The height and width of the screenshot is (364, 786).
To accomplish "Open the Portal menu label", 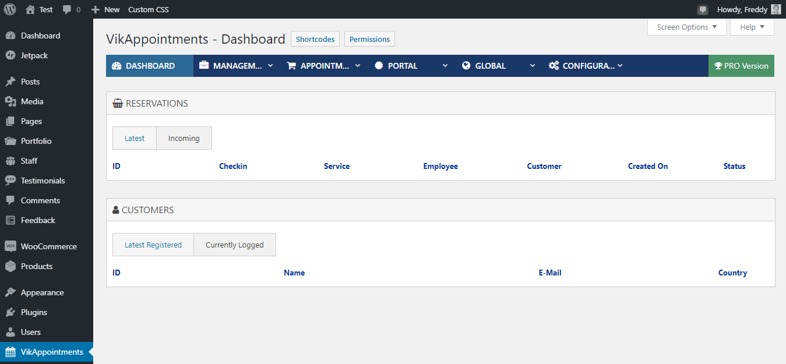I will [x=403, y=66].
